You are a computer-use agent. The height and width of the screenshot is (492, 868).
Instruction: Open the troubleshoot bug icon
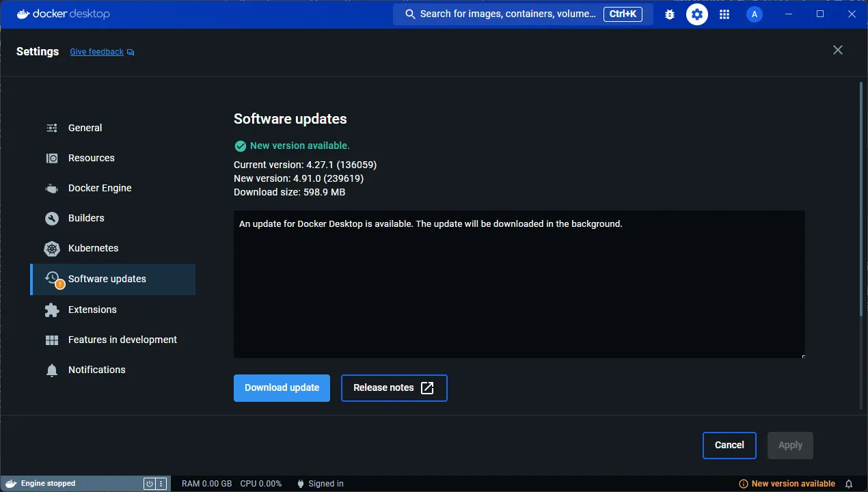point(670,14)
